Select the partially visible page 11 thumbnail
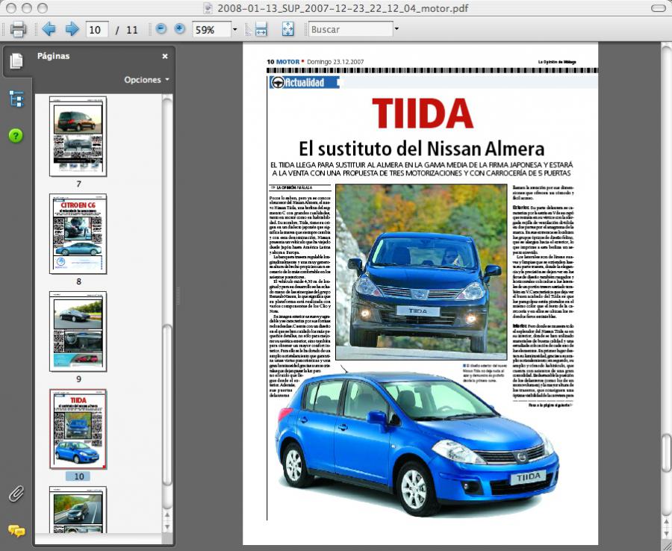Image resolution: width=672 pixels, height=551 pixels. 78,509
